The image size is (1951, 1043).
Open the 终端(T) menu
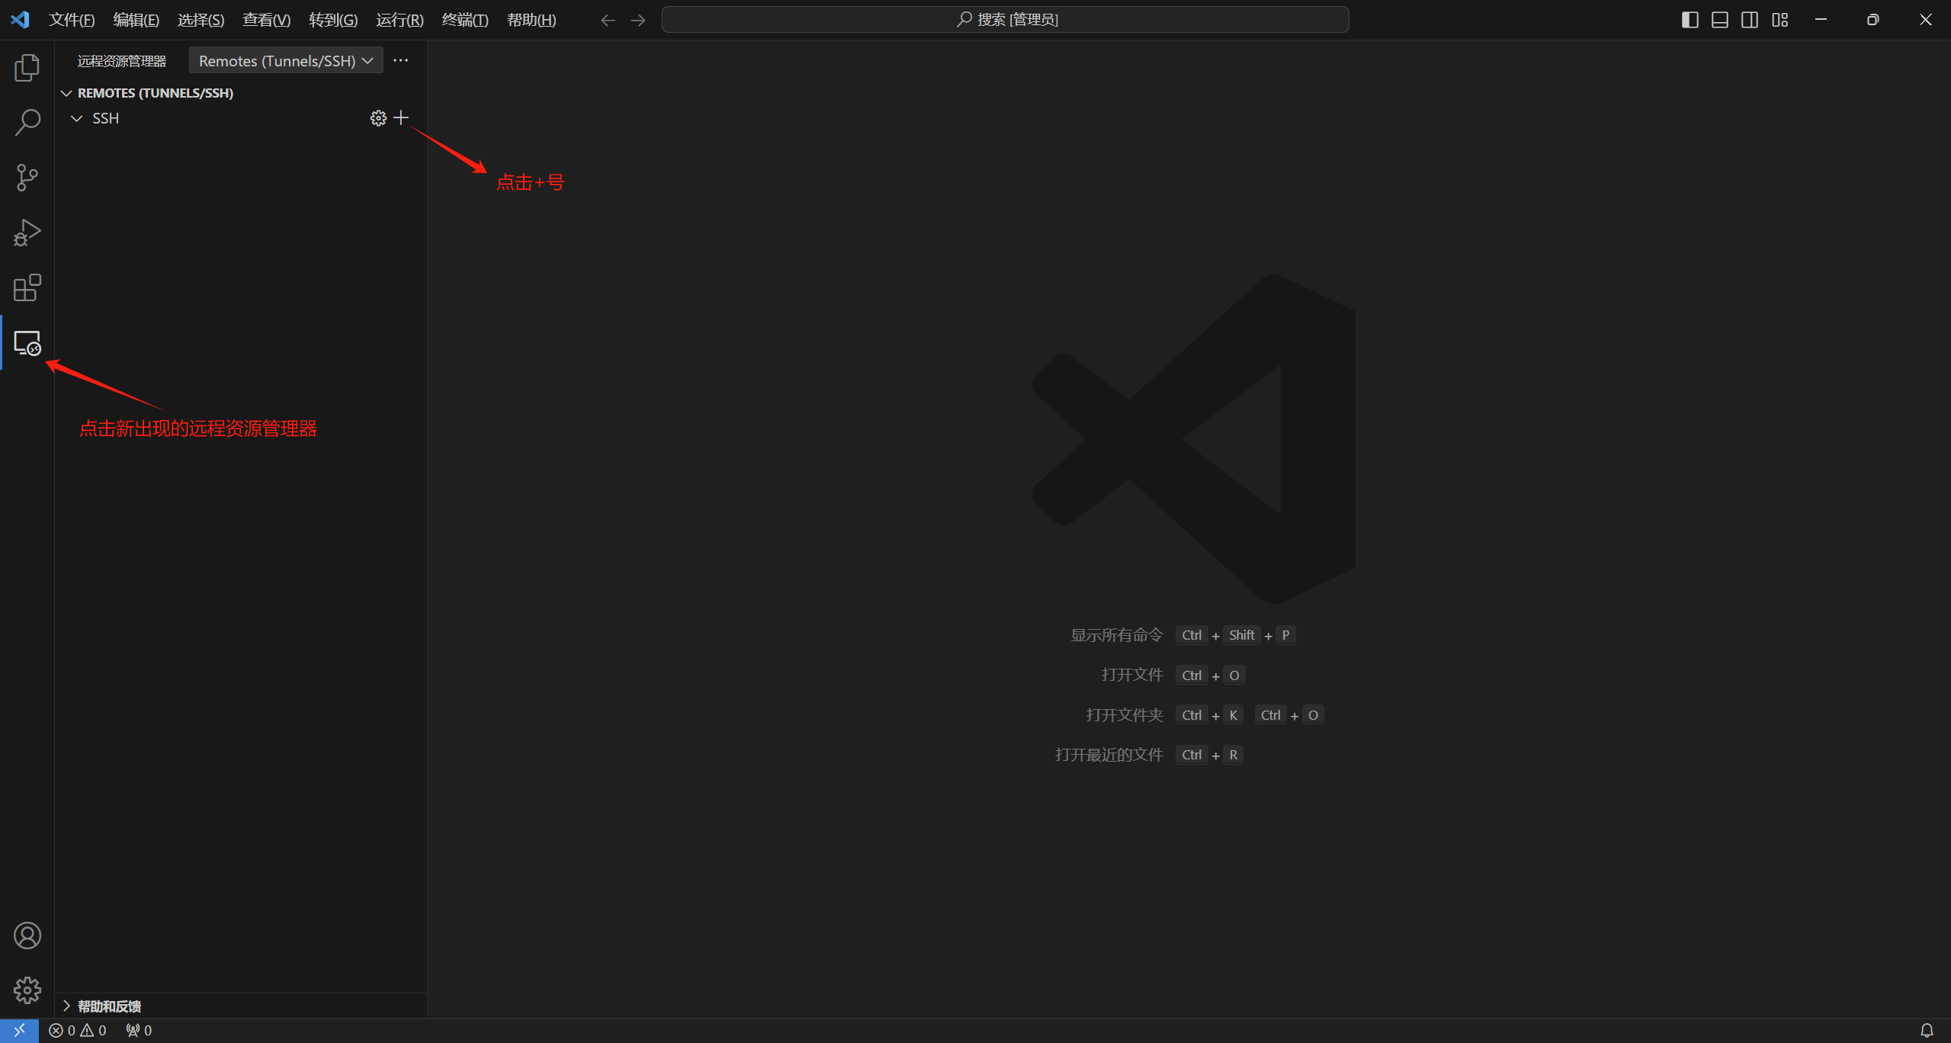coord(464,20)
